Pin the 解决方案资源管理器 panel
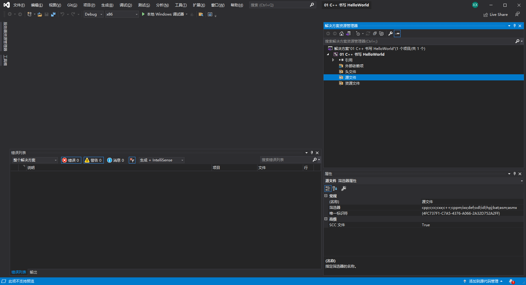Screen dimensions: 526x285 [x=514, y=26]
